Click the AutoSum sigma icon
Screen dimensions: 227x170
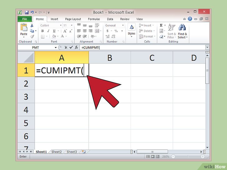pyautogui.click(x=161, y=25)
